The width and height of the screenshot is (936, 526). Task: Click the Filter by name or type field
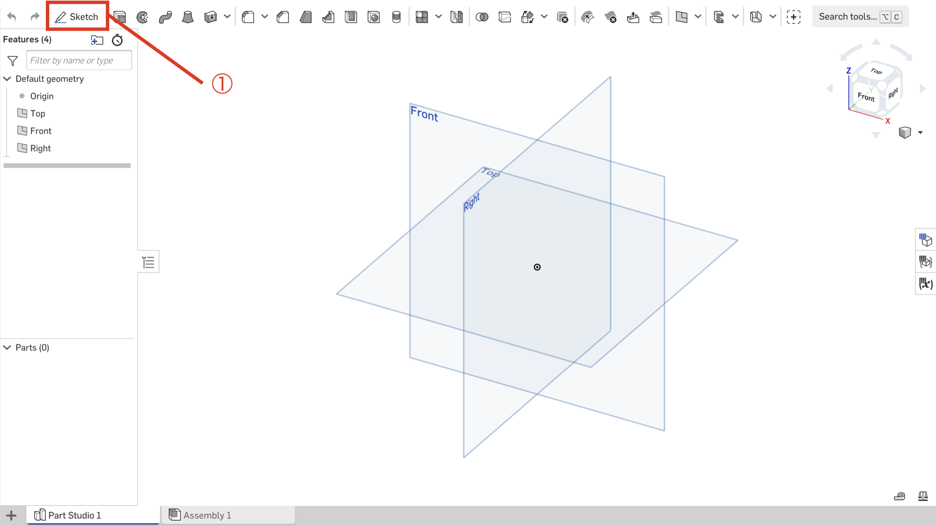point(79,60)
